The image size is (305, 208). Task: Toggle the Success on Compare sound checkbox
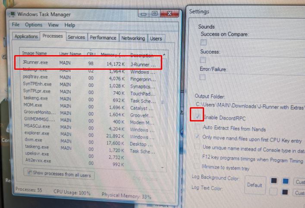click(x=204, y=42)
